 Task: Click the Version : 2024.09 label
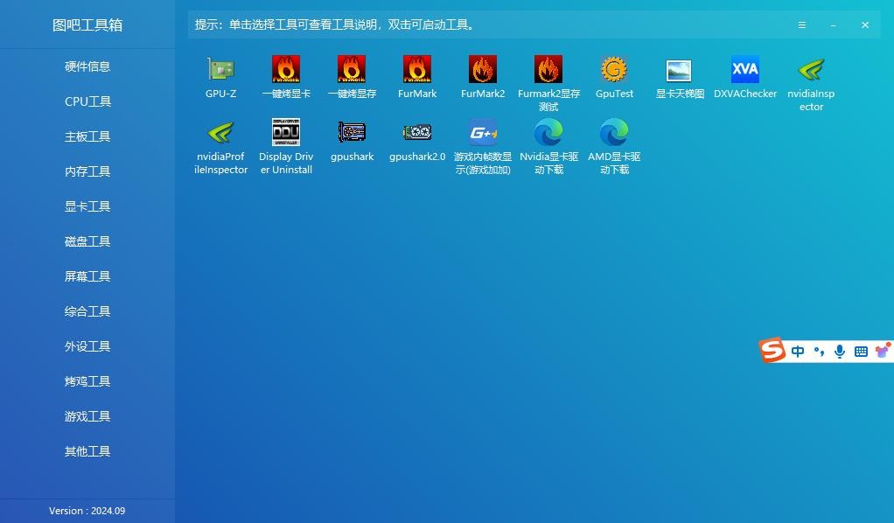87,511
